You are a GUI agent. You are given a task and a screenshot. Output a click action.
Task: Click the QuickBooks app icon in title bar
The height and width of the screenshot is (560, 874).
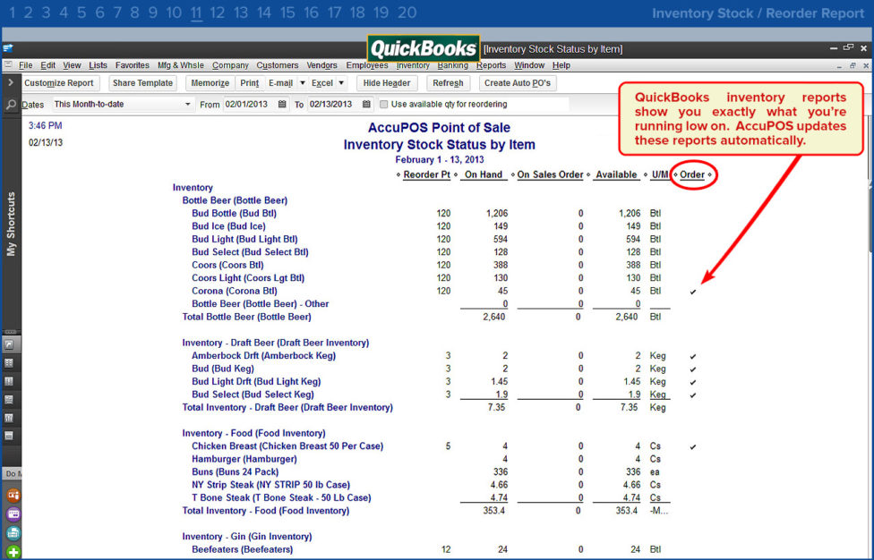click(8, 48)
